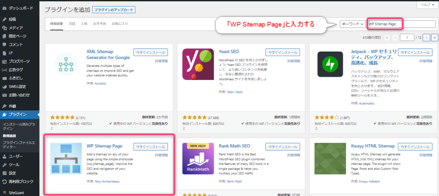Click the Rank Math SEO plugin logo
The image size is (439, 196).
[x=198, y=158]
